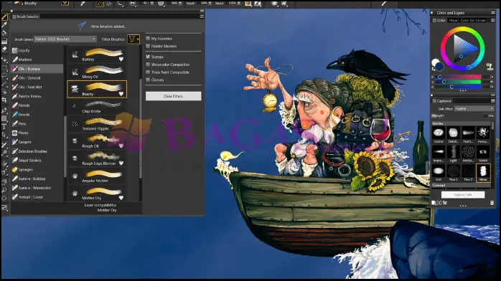Enable the Watercolor Compatible checkbox
501x281 pixels.
[x=148, y=65]
